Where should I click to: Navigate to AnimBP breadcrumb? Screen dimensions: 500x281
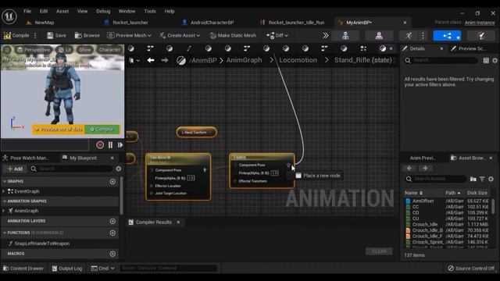tap(203, 60)
